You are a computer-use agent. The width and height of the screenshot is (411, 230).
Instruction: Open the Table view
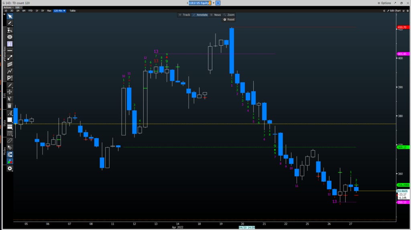click(73, 11)
